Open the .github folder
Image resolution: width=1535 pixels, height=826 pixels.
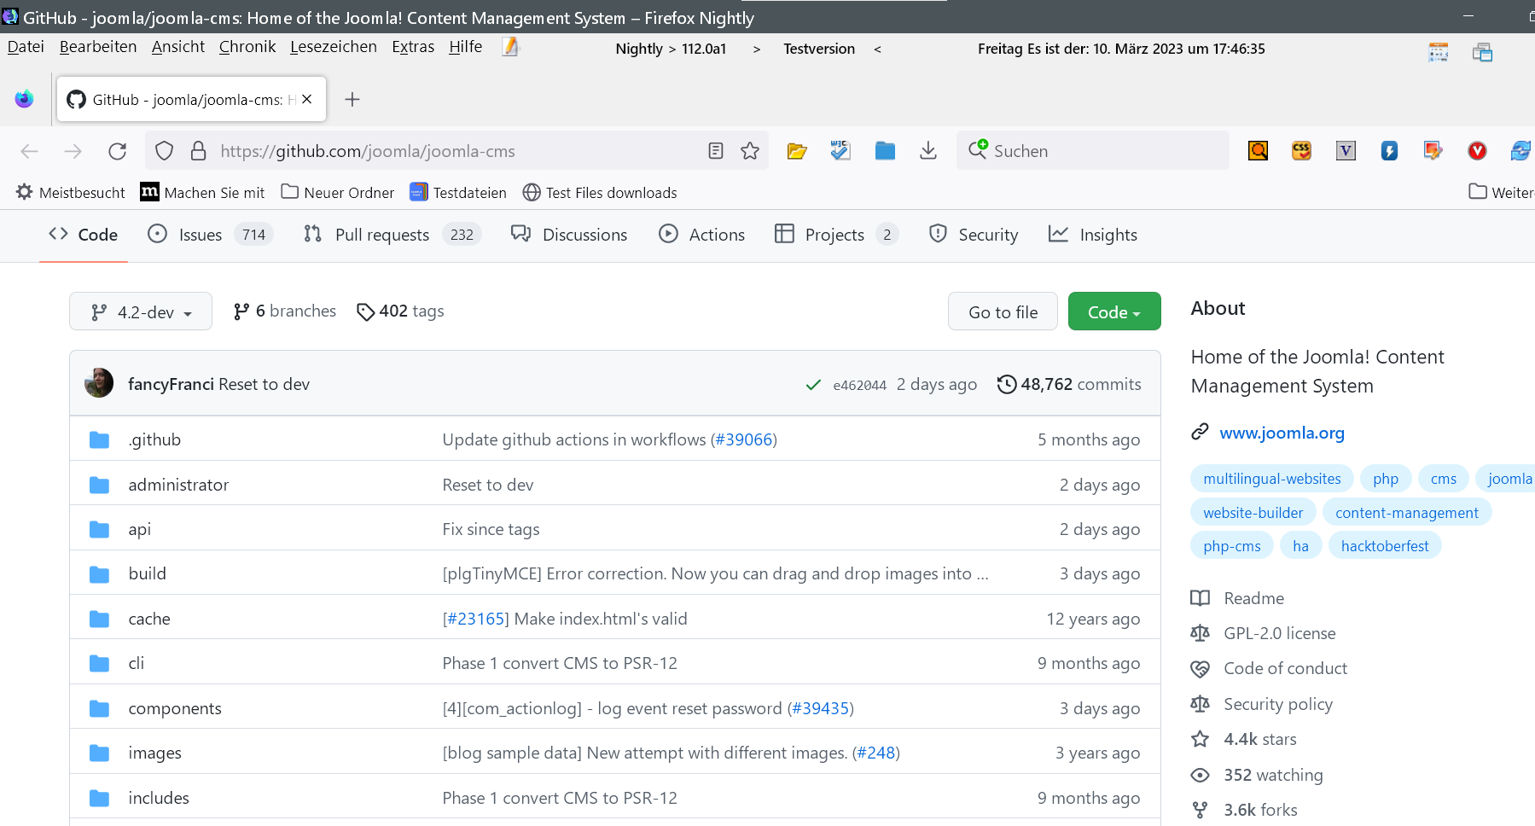pos(154,439)
